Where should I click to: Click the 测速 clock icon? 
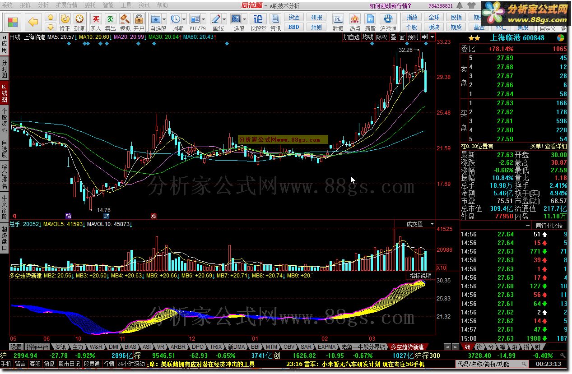click(79, 19)
